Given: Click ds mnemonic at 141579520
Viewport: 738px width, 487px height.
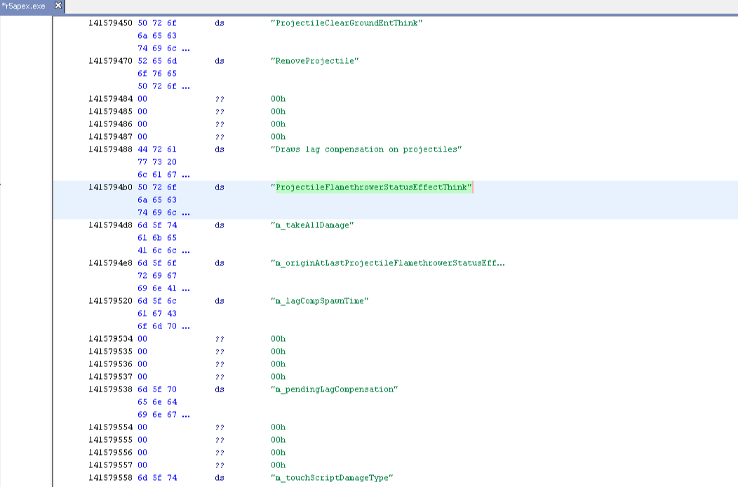Looking at the screenshot, I should click(220, 301).
